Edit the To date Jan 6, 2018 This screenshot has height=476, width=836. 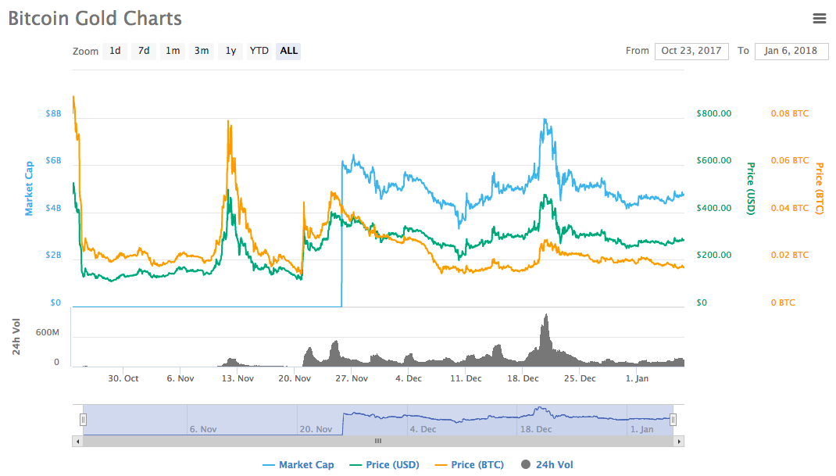(791, 52)
